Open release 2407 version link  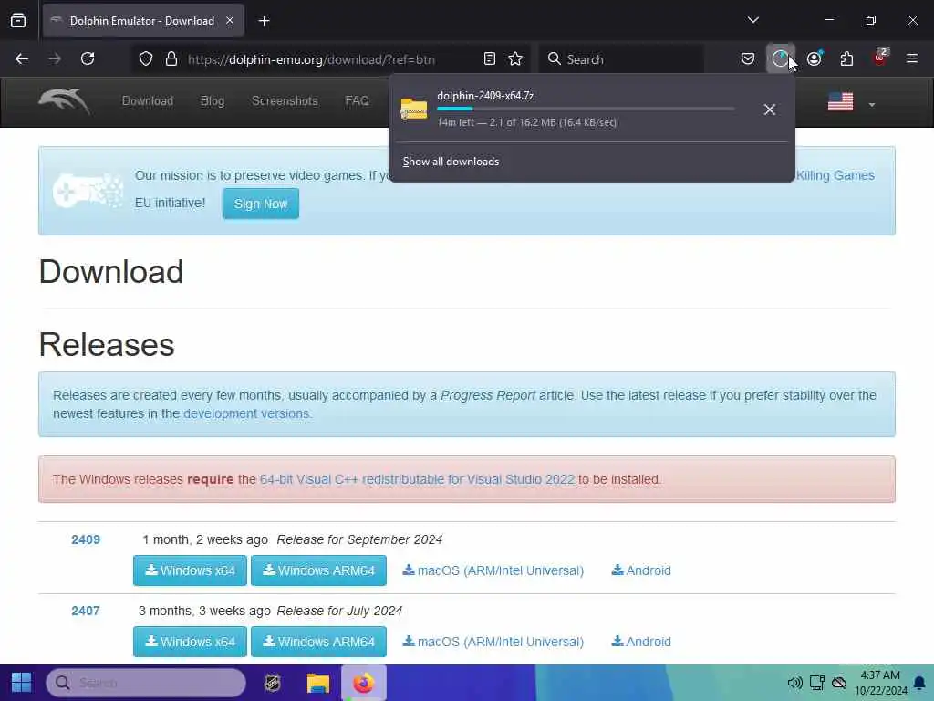(x=86, y=611)
